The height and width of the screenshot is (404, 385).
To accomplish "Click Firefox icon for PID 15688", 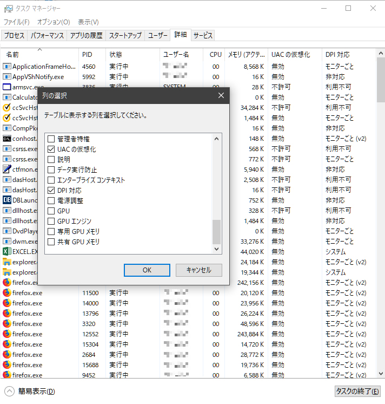I will click(x=7, y=365).
